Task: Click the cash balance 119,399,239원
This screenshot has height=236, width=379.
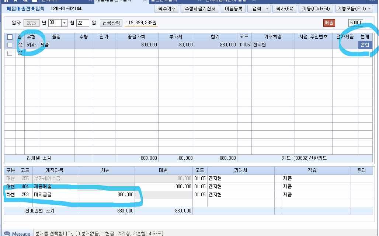Action: pos(141,23)
